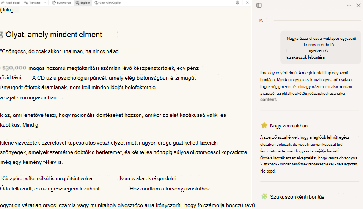Image resolution: width=363 pixels, height=209 pixels.
Task: Click the star icon beside Nagy vonalakban
Action: [x=264, y=126]
